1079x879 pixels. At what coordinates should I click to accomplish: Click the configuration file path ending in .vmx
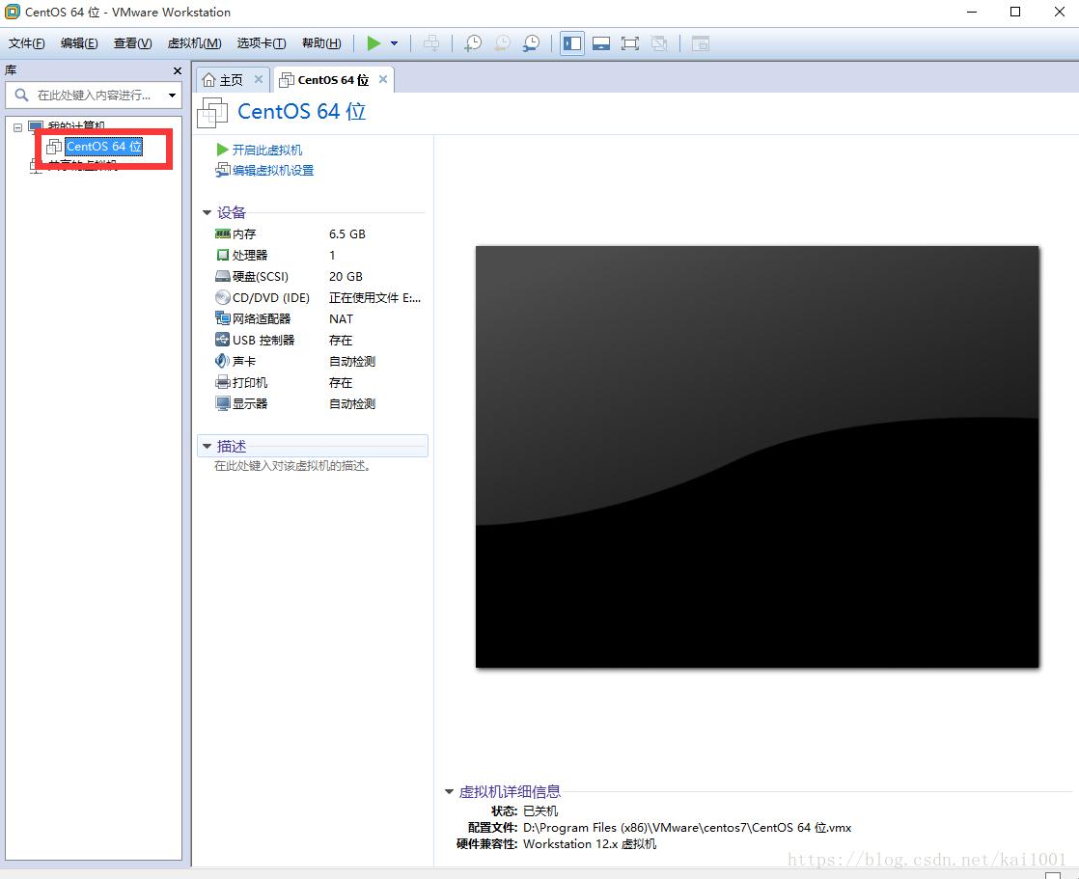(687, 828)
